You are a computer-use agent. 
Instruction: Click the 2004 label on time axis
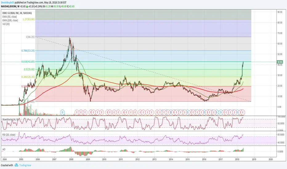tap(5, 159)
